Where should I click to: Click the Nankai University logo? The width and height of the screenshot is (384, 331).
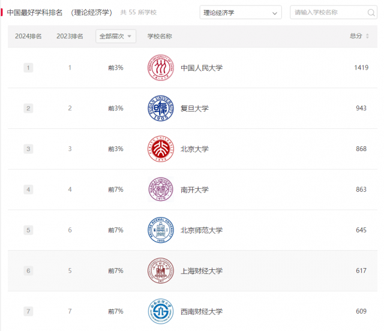pos(160,189)
